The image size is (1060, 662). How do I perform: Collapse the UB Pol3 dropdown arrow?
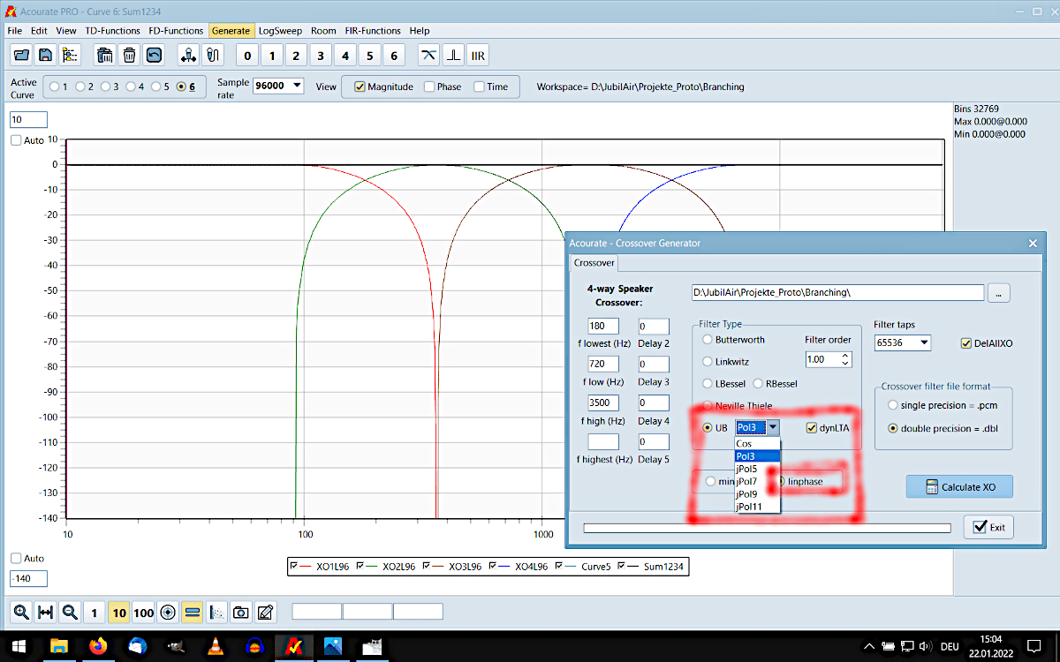pyautogui.click(x=773, y=427)
